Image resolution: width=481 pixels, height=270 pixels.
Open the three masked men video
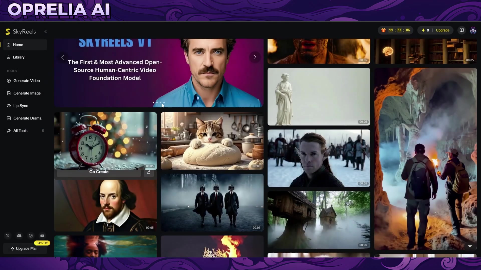(x=212, y=202)
